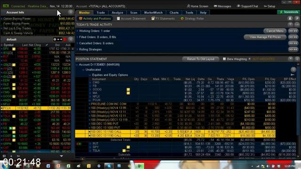
Task: Select AMZN in the watchlist
Action: point(36,100)
